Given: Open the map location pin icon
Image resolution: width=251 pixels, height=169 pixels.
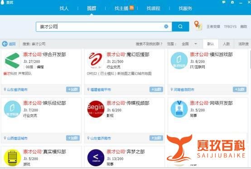Looking at the screenshot, I should coord(198,25).
